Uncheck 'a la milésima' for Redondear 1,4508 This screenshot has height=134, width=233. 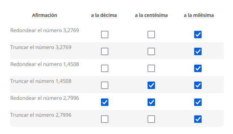click(x=198, y=68)
